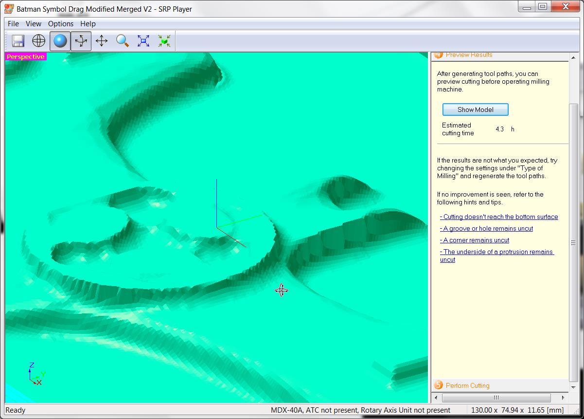Select the Rotate view tool
The width and height of the screenshot is (584, 419).
pyautogui.click(x=81, y=41)
